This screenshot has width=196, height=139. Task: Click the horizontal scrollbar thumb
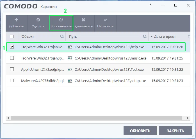tap(96, 118)
